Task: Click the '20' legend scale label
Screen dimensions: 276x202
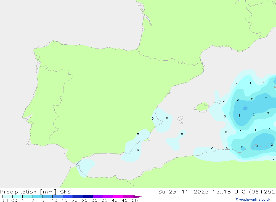Action: click(x=75, y=200)
